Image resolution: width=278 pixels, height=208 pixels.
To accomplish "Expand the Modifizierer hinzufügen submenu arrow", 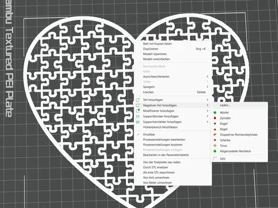I will 208,111.
